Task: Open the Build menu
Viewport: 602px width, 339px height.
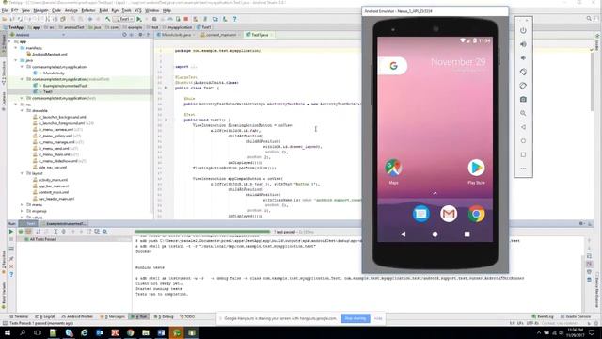Action: [103, 10]
